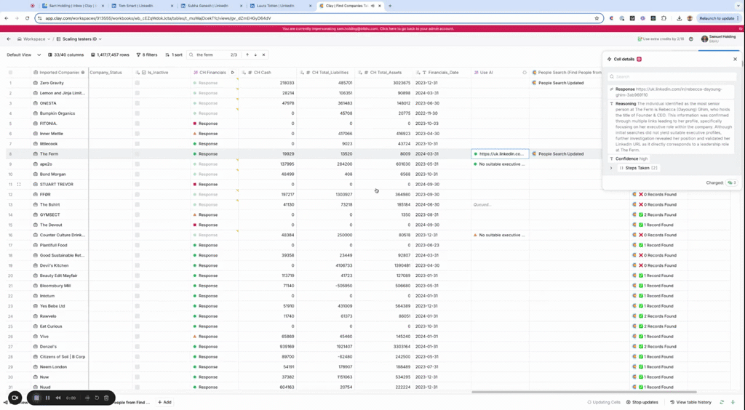Close the Cell details panel
This screenshot has height=410, width=745.
coord(735,59)
